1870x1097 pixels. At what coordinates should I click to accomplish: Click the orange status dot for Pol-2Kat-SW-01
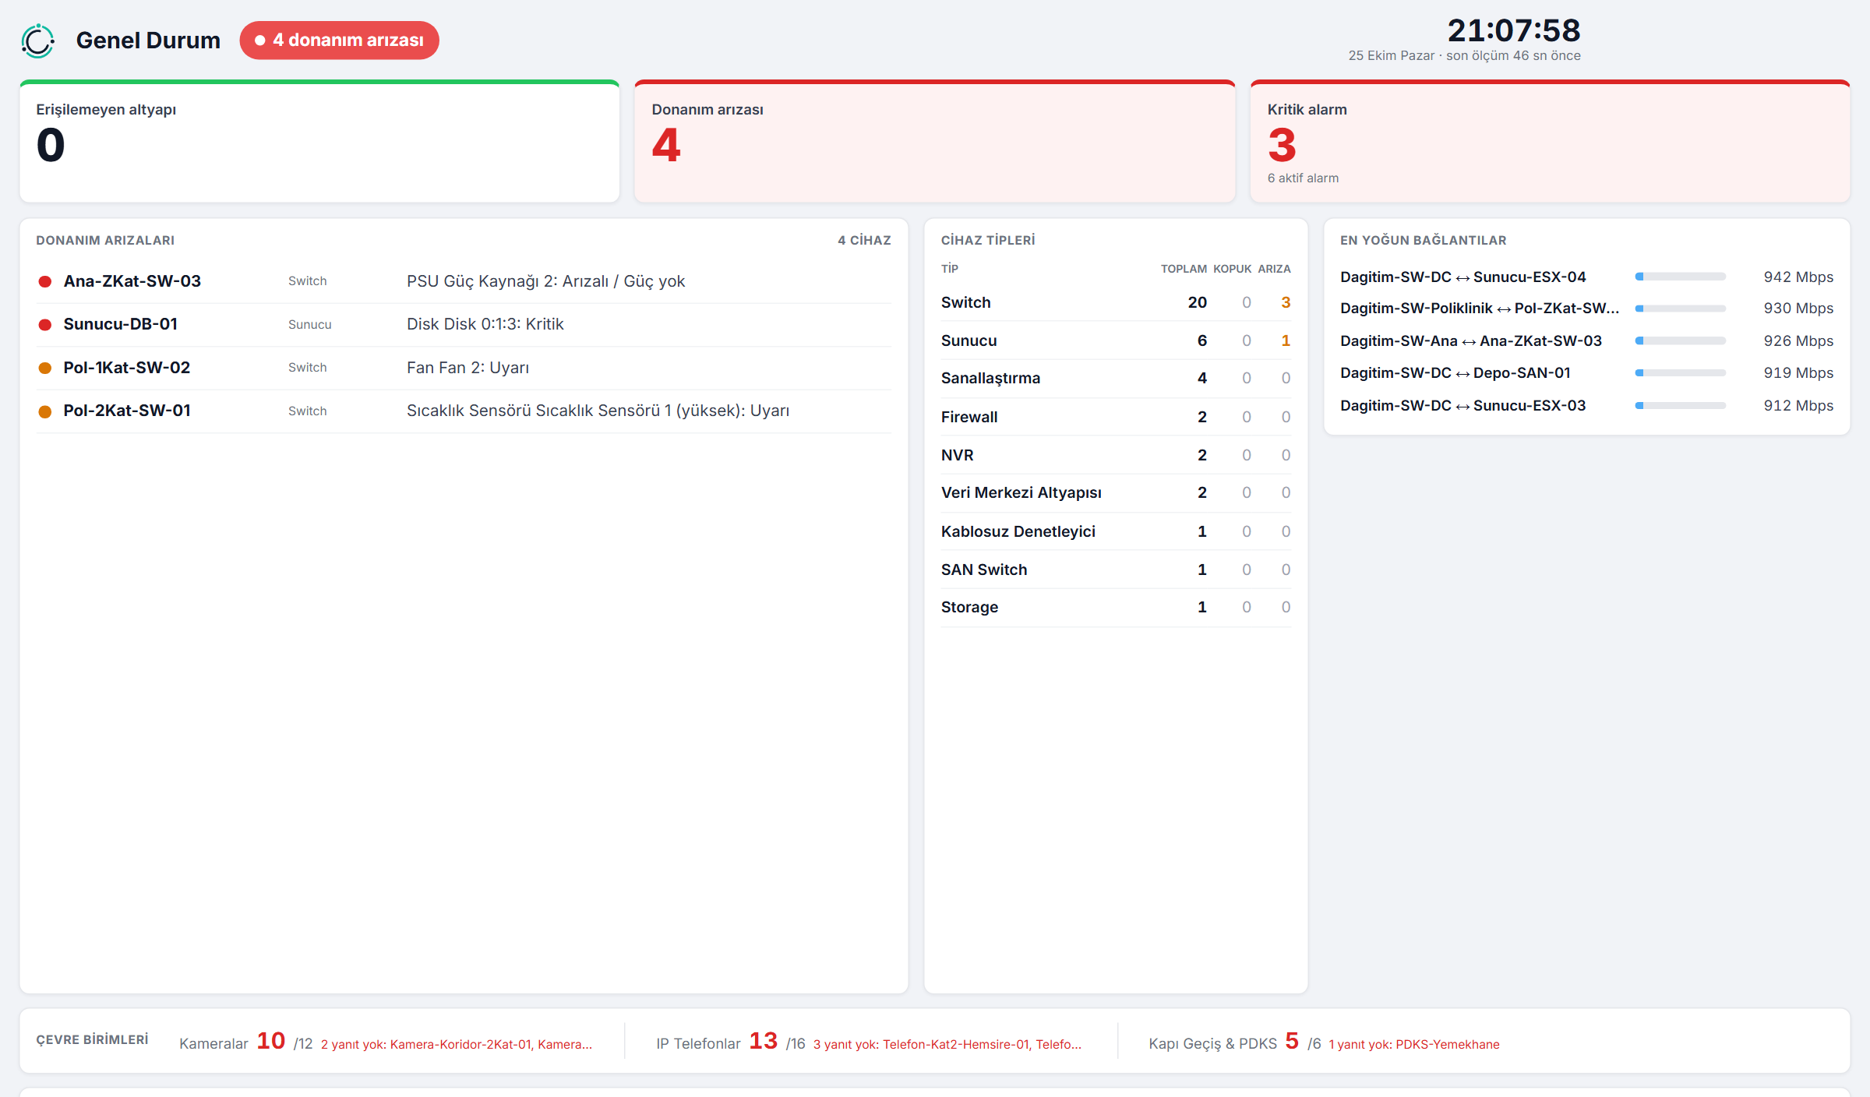[45, 411]
